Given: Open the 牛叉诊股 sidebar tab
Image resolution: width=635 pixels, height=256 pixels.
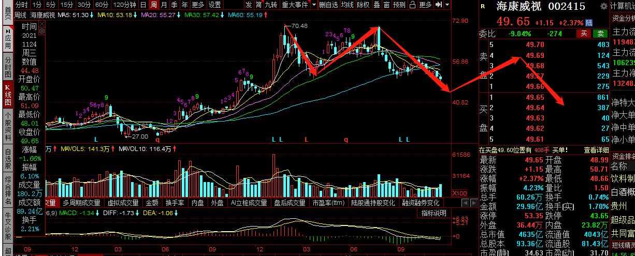Looking at the screenshot, I should point(7,225).
